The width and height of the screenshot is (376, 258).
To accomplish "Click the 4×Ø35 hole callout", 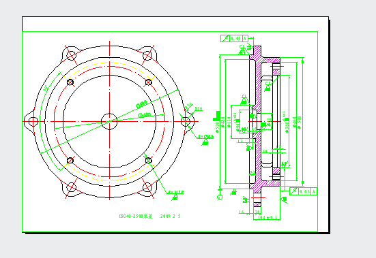I will (x=205, y=137).
